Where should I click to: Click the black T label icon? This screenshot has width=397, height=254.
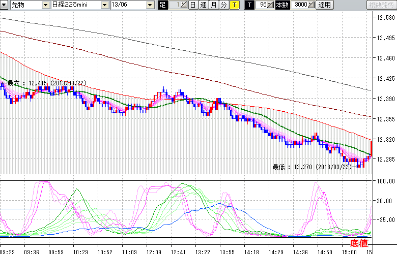[249, 5]
